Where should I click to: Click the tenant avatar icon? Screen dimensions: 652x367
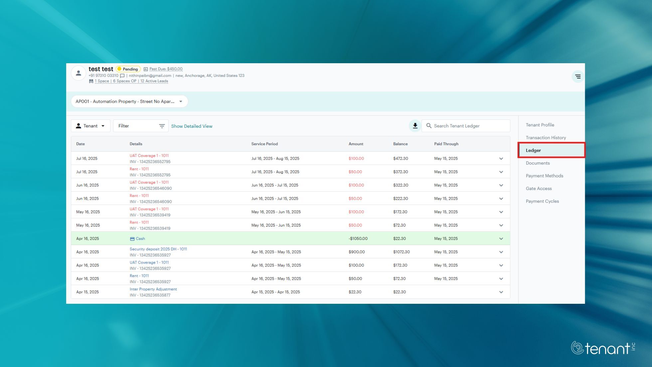[79, 73]
